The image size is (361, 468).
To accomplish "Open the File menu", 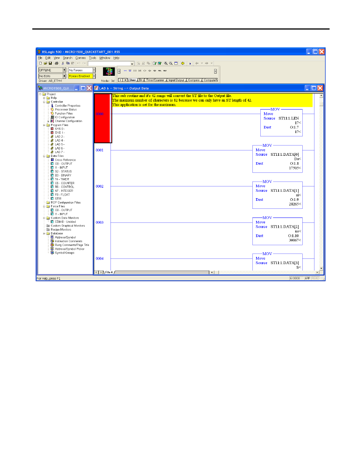I will (x=40, y=58).
